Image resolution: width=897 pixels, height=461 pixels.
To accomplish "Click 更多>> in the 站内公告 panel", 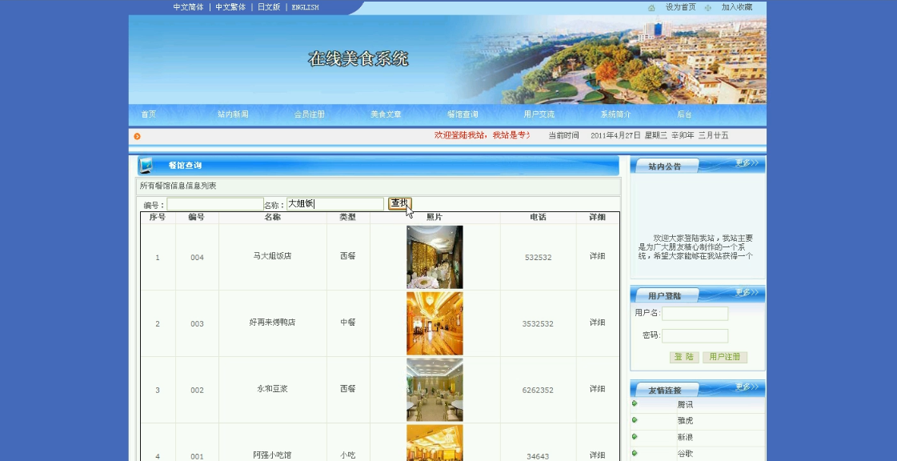I will pyautogui.click(x=747, y=163).
